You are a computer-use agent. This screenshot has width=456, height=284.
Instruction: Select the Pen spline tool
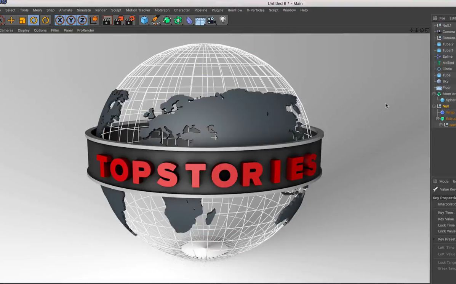click(156, 20)
